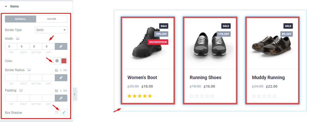Switch to the Normal tab
Viewport: 323px width, 122px height.
point(21,19)
